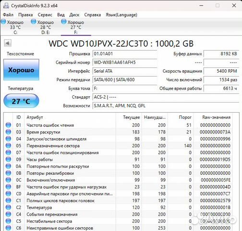The image size is (242, 231).
Task: Click the status orb for attribute BF
Action: (8, 187)
